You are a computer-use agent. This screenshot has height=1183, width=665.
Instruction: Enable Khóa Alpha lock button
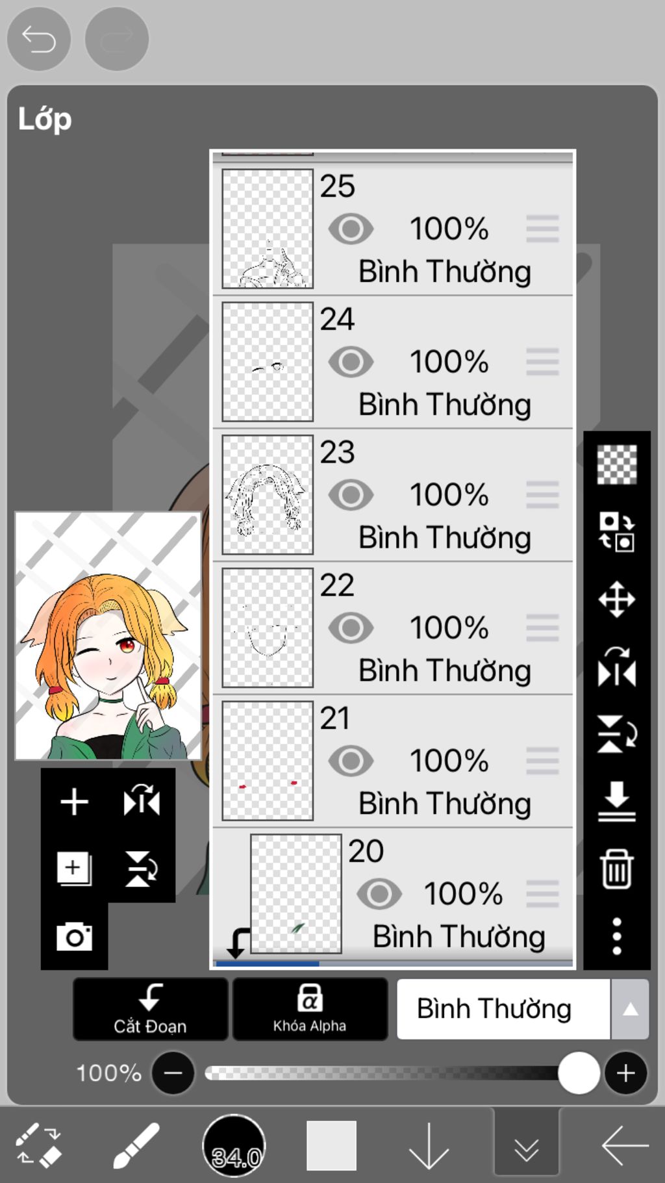tap(310, 1009)
